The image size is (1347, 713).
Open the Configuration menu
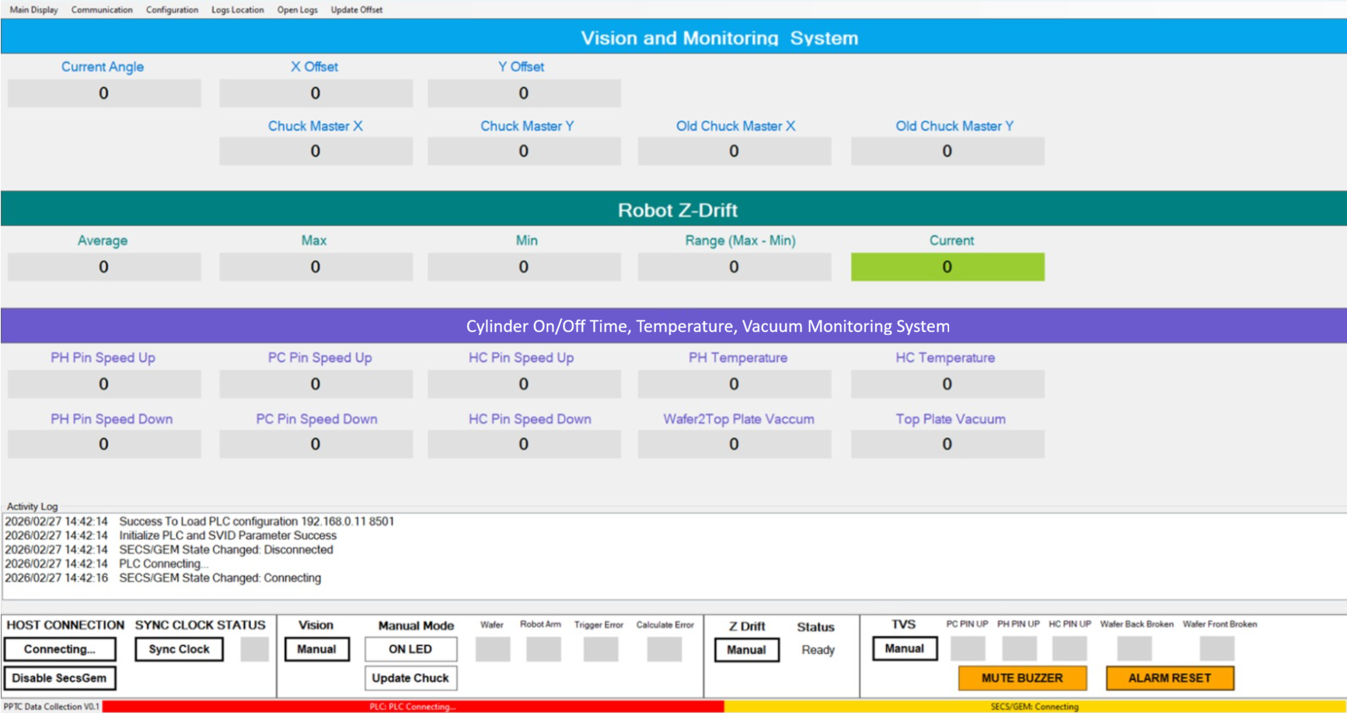click(x=172, y=10)
